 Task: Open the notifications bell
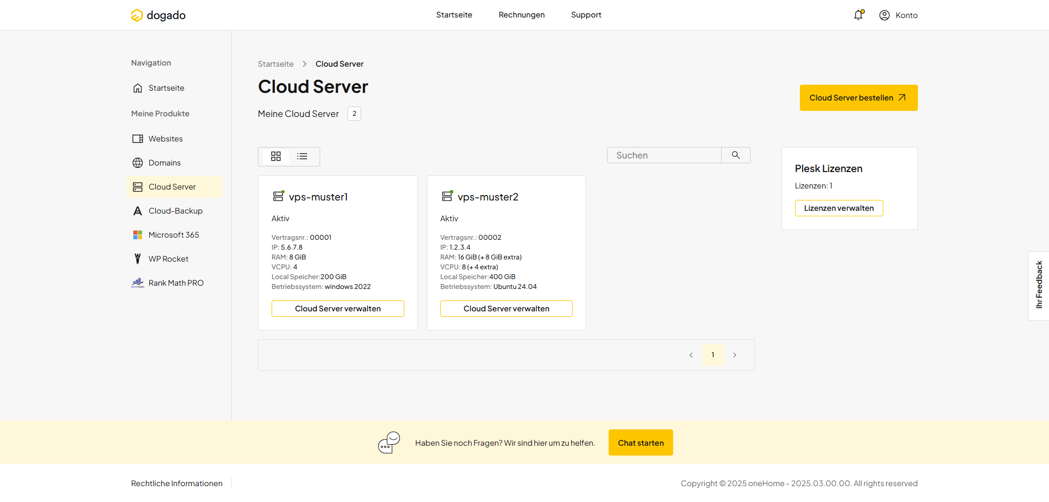click(858, 15)
